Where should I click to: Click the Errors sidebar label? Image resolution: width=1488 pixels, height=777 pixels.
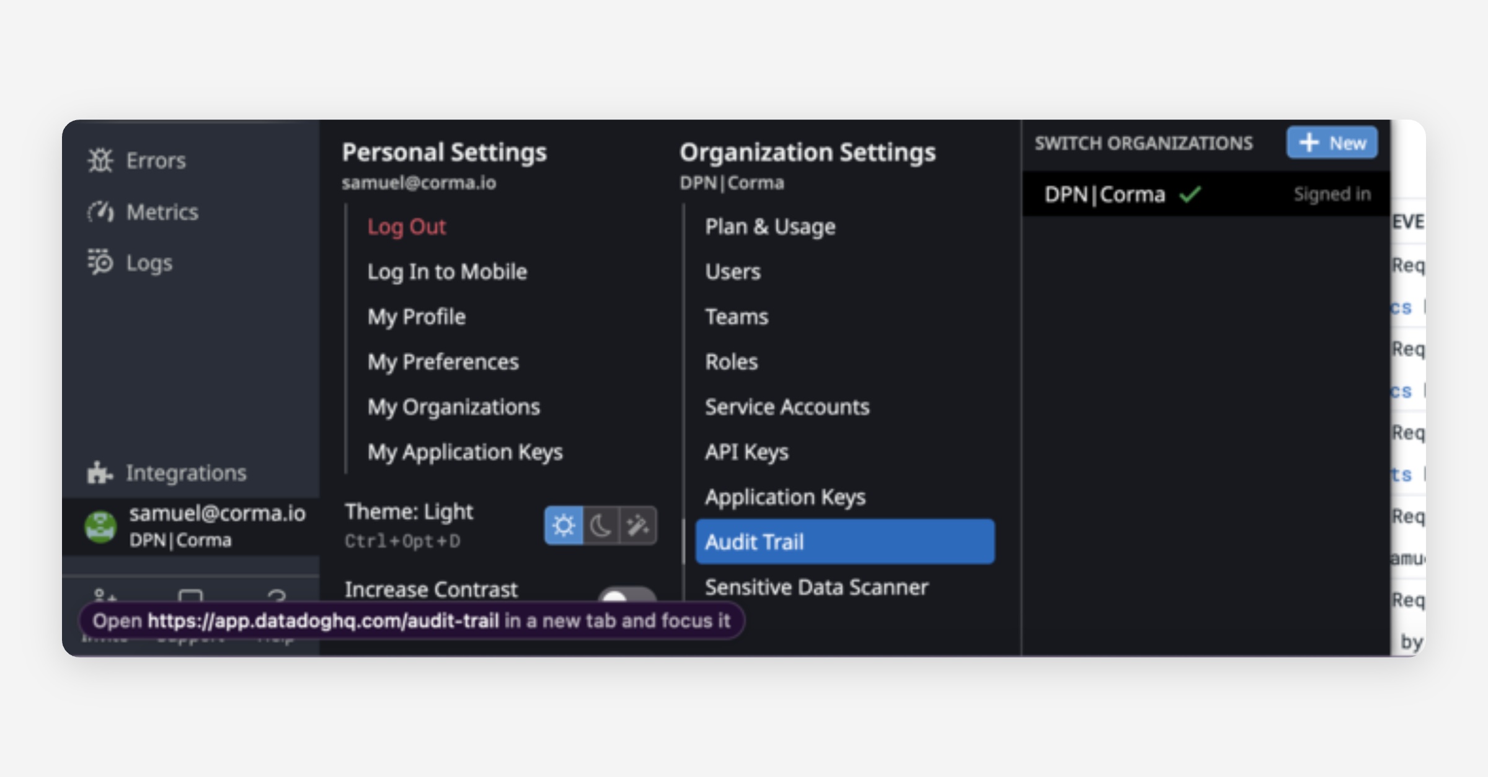pyautogui.click(x=156, y=160)
